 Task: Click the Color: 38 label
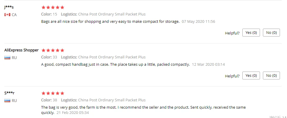[x=49, y=100]
